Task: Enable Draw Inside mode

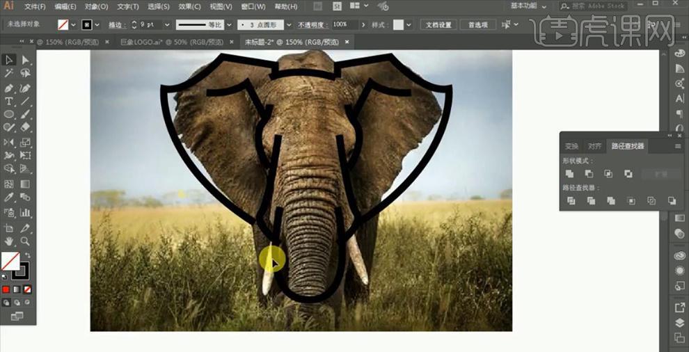Action: tap(27, 303)
